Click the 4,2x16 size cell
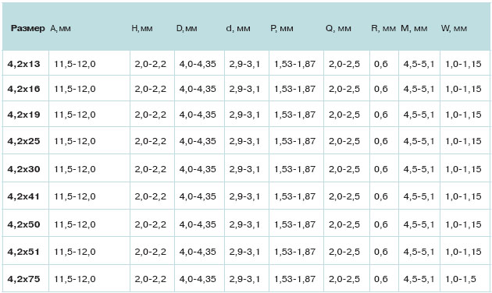Viewport: 492px width, 293px height. pos(24,89)
